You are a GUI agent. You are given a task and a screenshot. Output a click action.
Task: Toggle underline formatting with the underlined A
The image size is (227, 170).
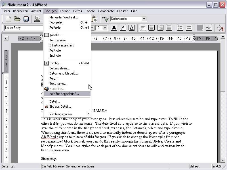click(132, 27)
